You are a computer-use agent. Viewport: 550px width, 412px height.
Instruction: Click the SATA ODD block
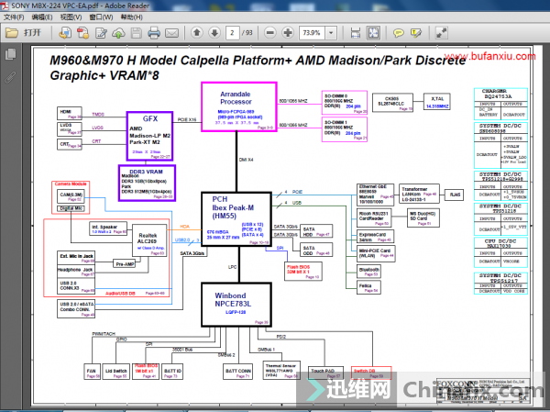click(x=316, y=251)
